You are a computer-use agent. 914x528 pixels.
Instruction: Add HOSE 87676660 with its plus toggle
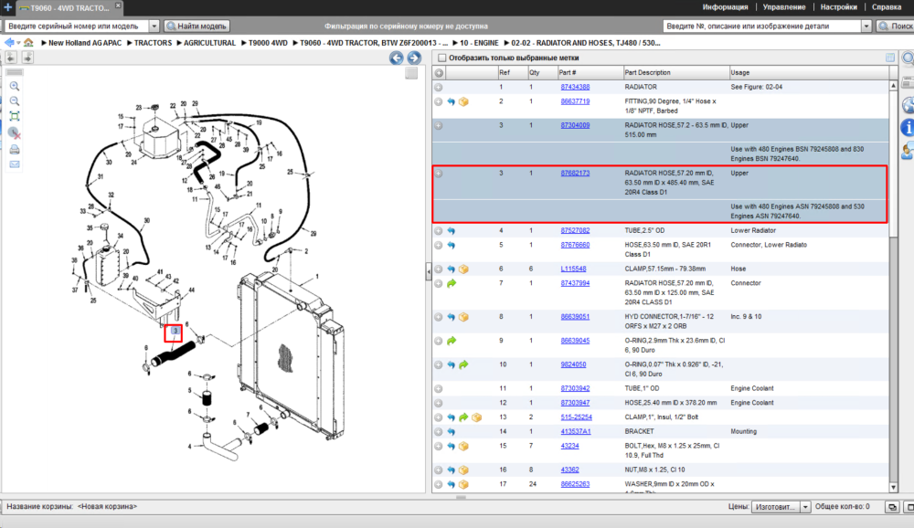tap(439, 246)
